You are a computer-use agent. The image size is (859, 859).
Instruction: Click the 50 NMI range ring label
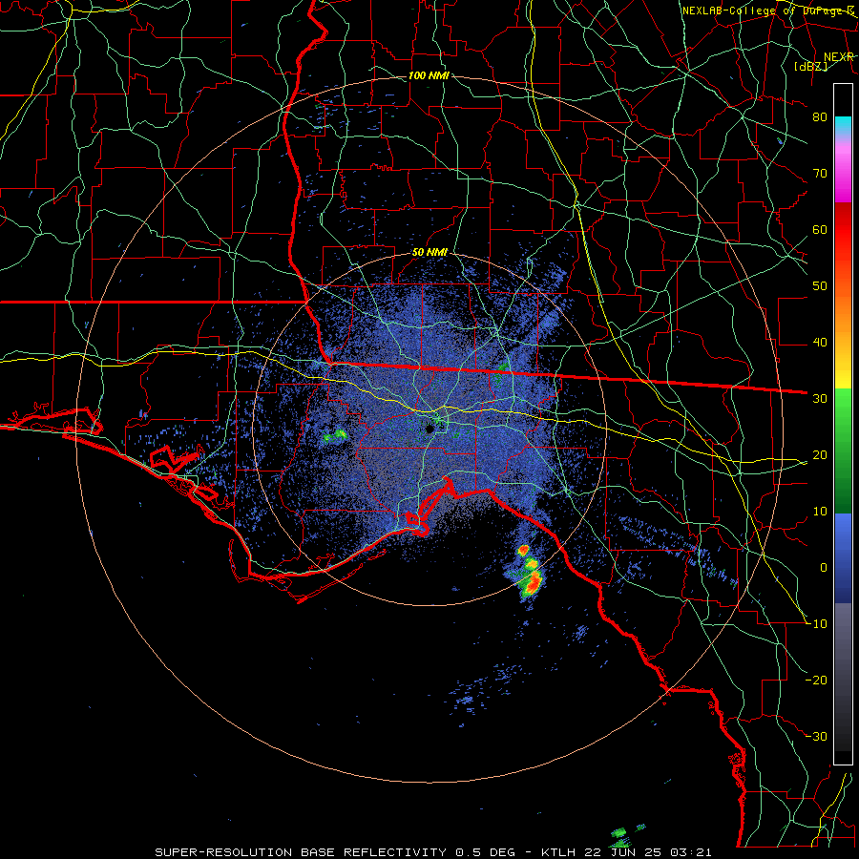point(429,253)
